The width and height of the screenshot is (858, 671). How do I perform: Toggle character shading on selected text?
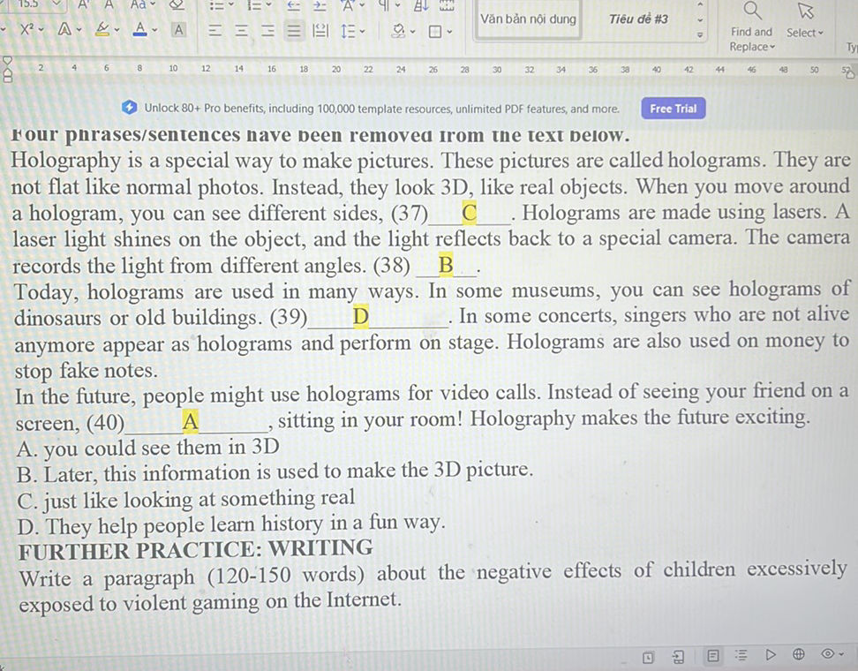(179, 30)
